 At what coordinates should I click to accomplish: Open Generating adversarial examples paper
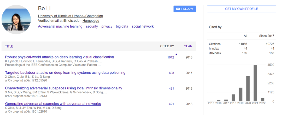pyautogui.click(x=53, y=104)
